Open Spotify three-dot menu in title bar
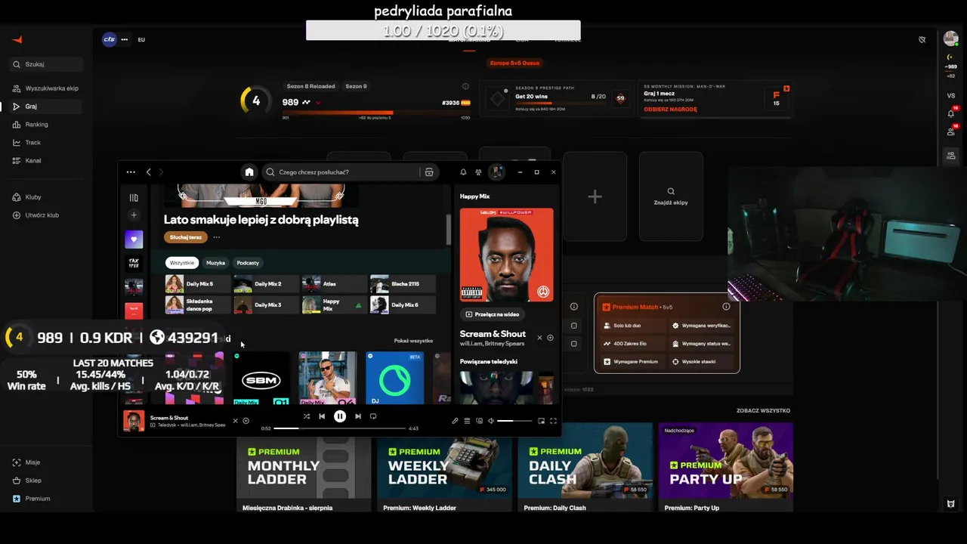This screenshot has width=967, height=544. coord(131,172)
